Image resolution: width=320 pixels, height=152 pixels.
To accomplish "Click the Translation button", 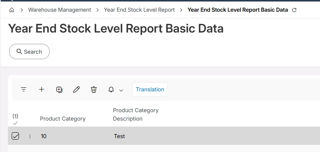I will coord(150,90).
